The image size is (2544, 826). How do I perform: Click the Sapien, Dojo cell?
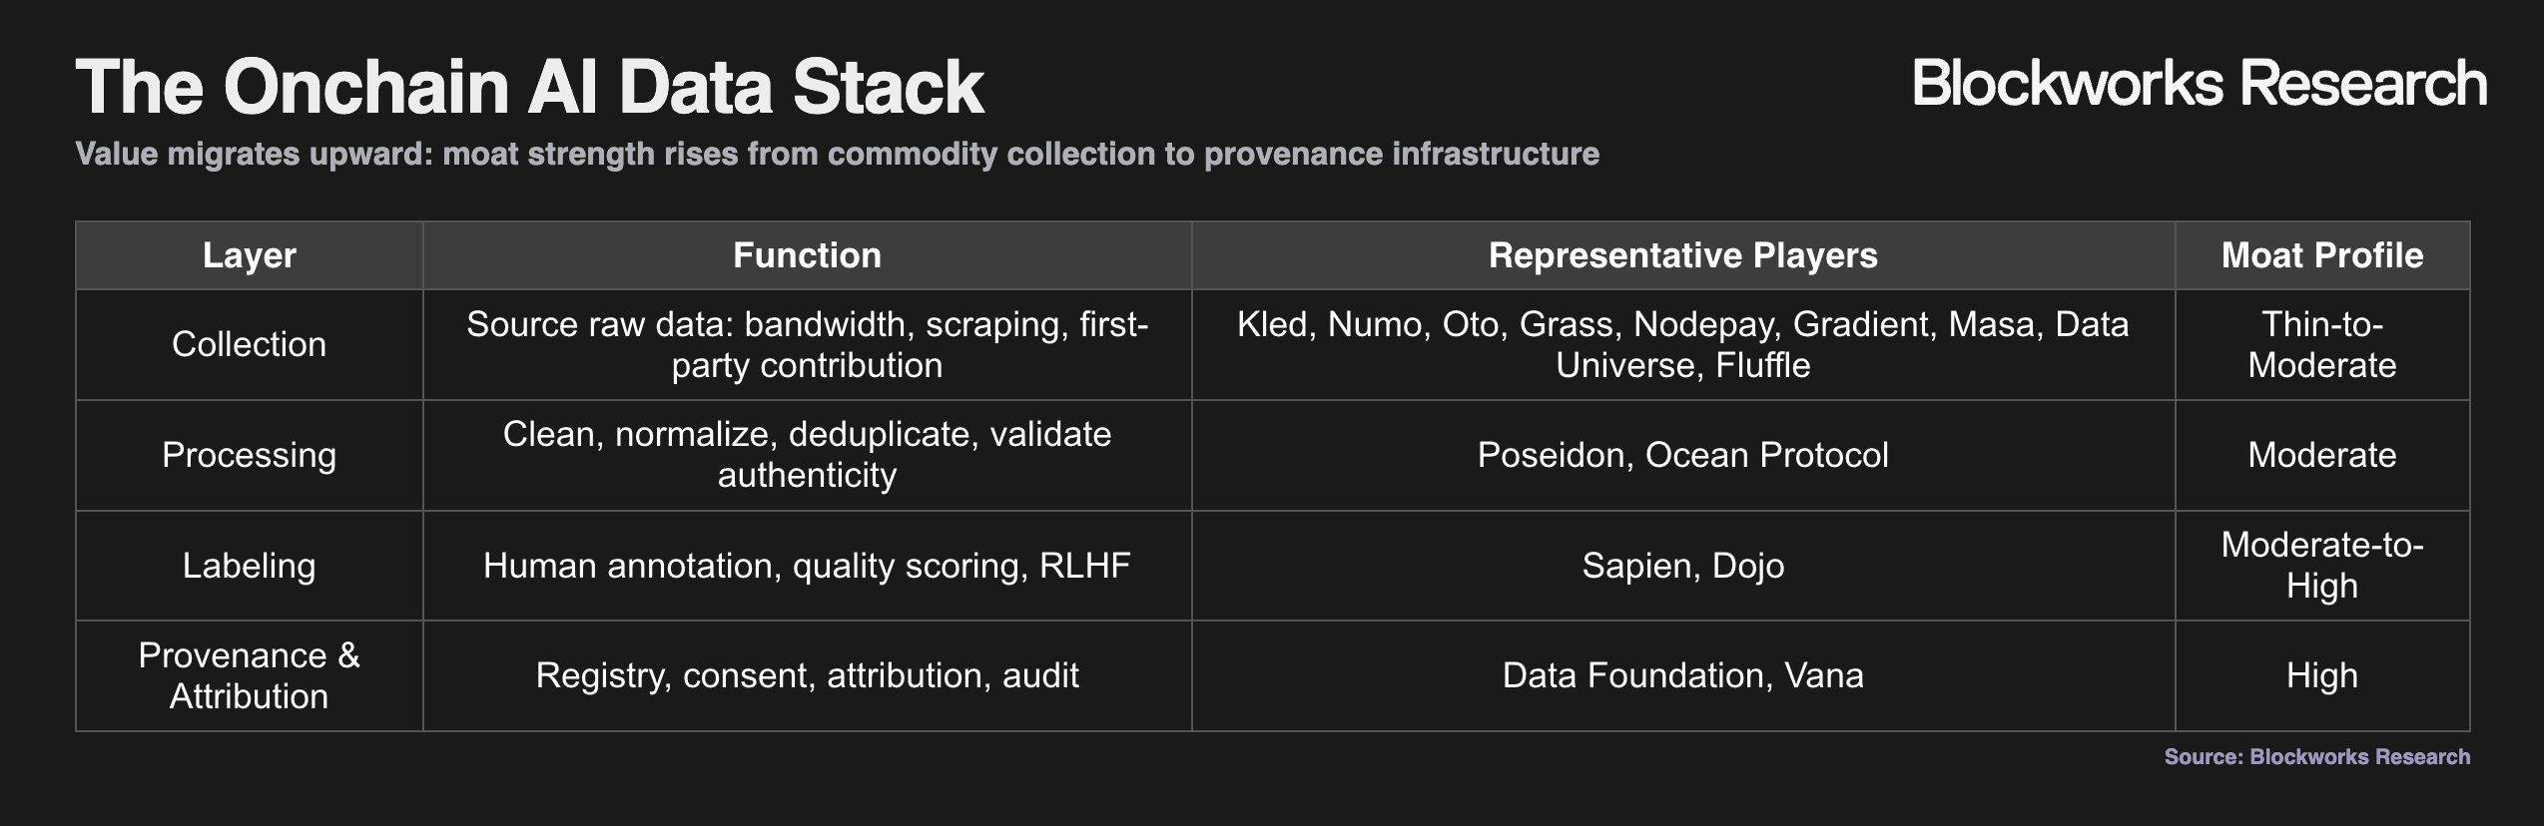coord(1683,566)
